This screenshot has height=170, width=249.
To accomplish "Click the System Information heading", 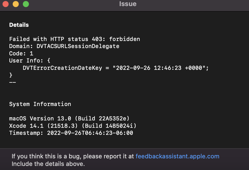I will (x=40, y=104).
